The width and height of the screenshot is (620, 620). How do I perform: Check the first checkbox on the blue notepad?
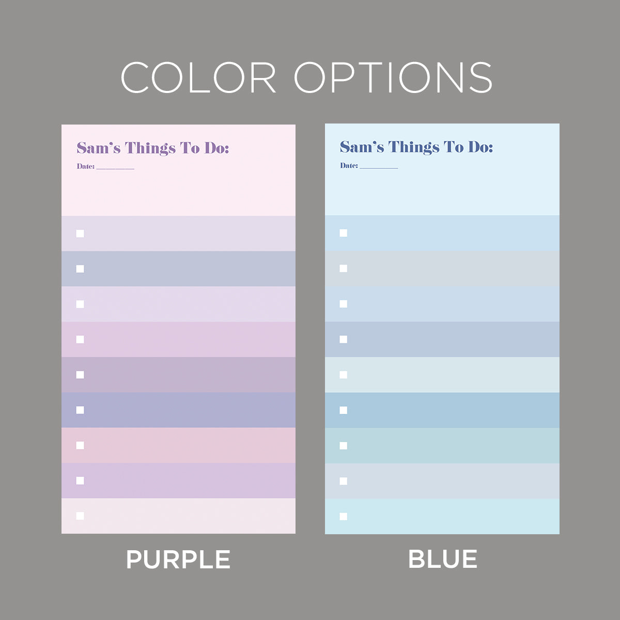point(344,233)
